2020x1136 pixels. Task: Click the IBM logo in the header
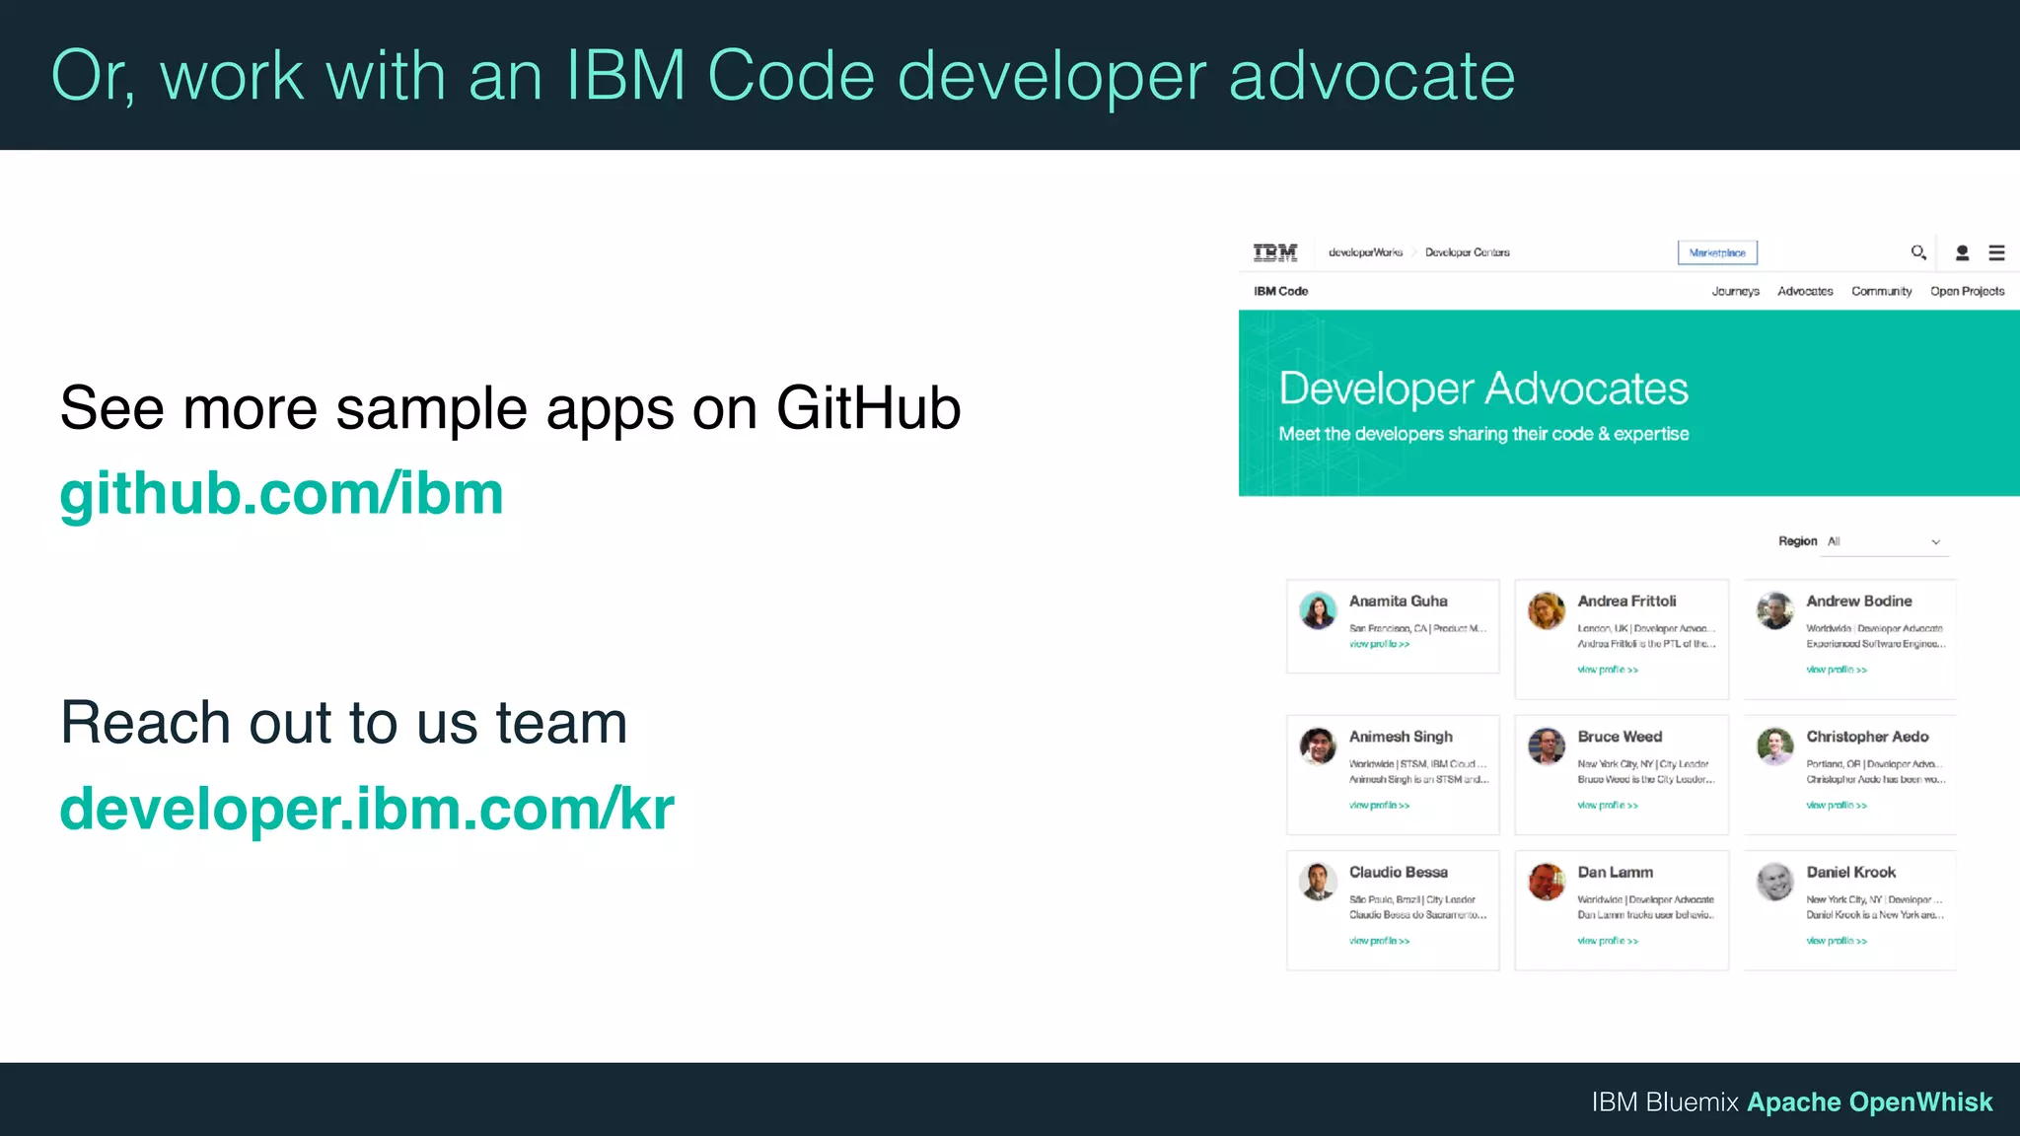point(1274,252)
